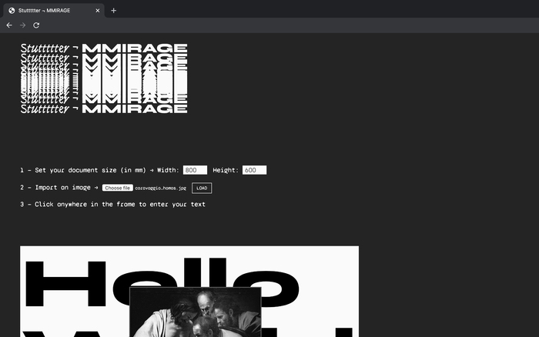Click the Caravaggio painting in the frame
Viewport: 539px width, 337px height.
pos(196,312)
